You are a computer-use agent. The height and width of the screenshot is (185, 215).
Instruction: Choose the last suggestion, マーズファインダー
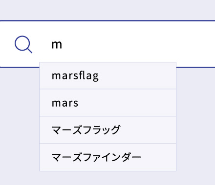tap(108, 157)
